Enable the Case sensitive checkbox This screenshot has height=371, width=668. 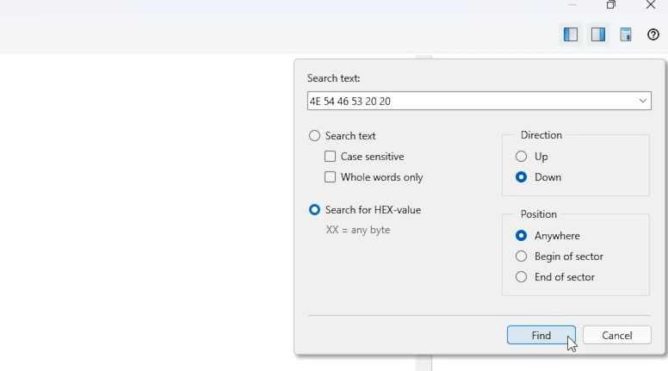(x=331, y=157)
